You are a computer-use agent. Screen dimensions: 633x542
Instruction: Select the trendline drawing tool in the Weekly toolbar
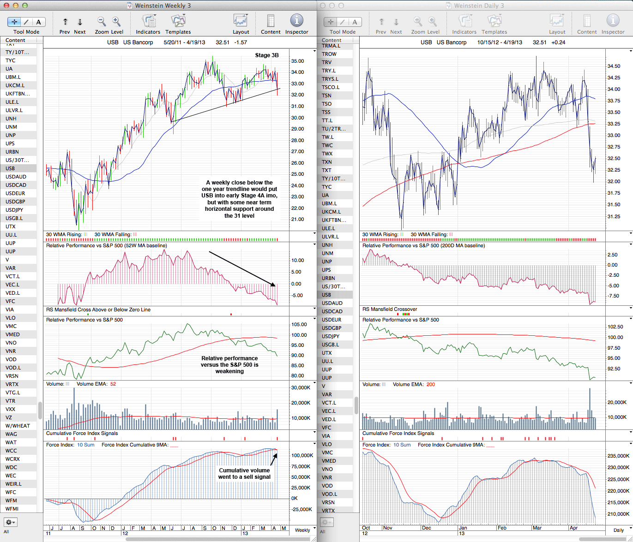[26, 22]
